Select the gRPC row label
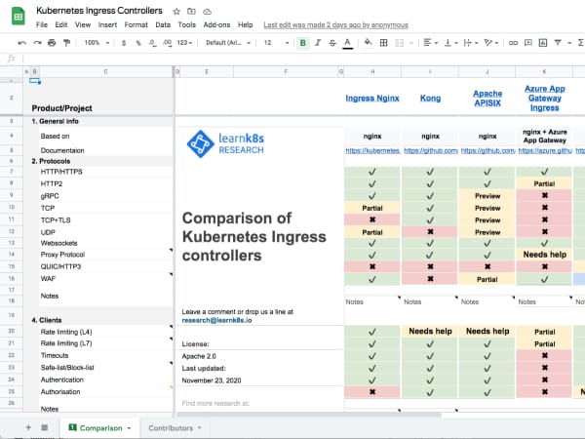 pos(50,196)
